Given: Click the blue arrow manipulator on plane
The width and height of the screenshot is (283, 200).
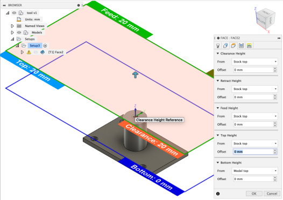Looking at the screenshot, I should pyautogui.click(x=136, y=75).
